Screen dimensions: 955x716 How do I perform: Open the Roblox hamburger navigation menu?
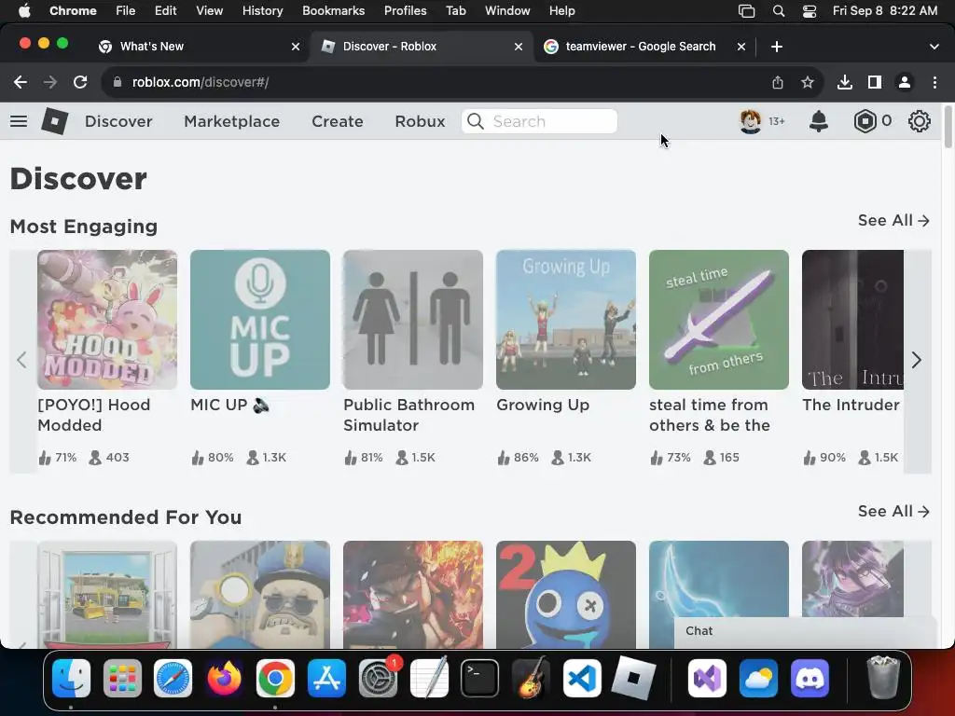[x=19, y=121]
